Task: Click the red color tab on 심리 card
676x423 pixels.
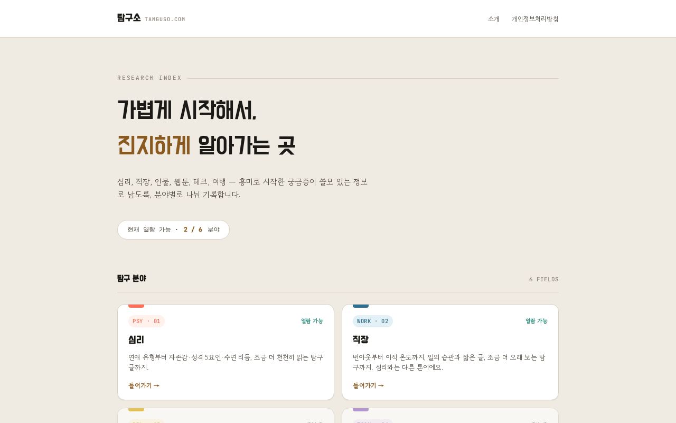Action: [x=136, y=306]
